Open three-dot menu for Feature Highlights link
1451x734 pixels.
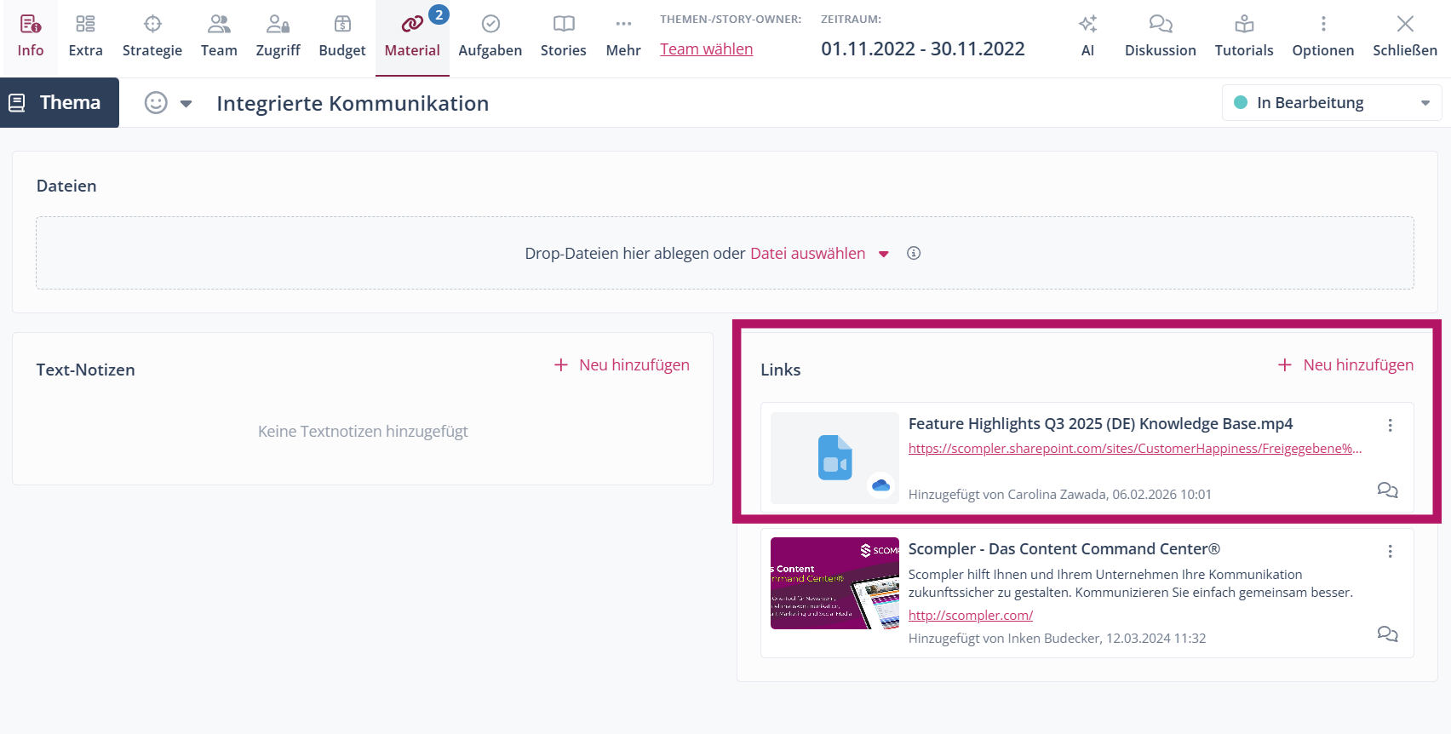(x=1390, y=425)
